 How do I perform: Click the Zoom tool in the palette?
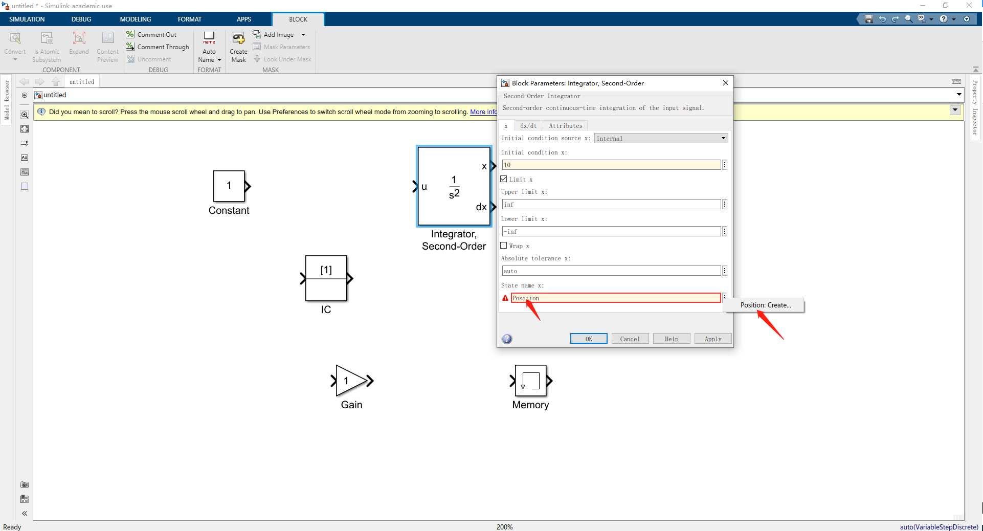point(25,115)
